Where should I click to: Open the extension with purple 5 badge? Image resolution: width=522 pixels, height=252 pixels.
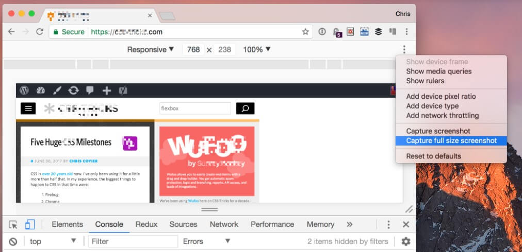pos(337,32)
